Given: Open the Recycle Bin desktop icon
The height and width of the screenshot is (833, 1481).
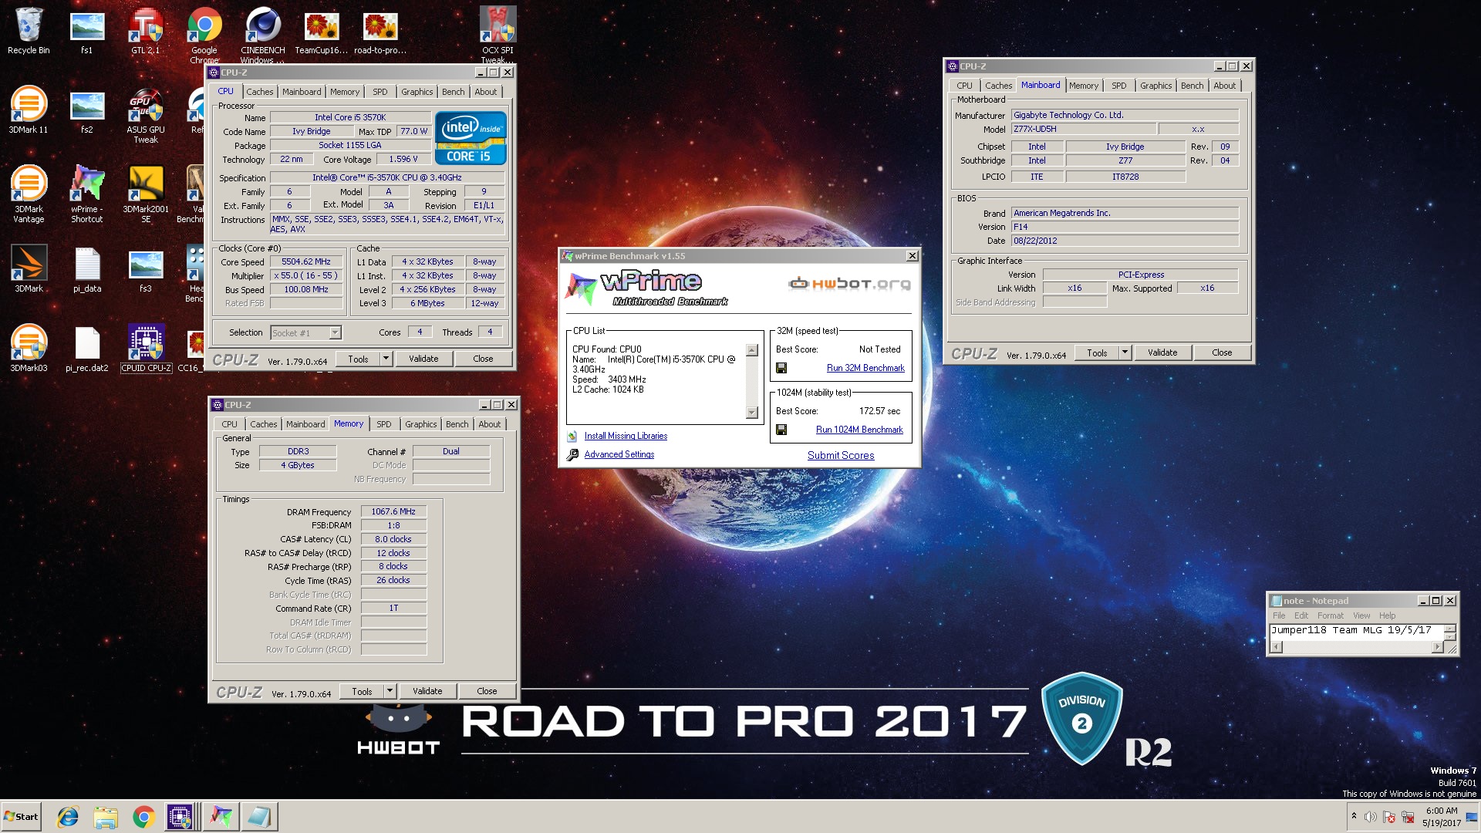Looking at the screenshot, I should click(x=29, y=31).
